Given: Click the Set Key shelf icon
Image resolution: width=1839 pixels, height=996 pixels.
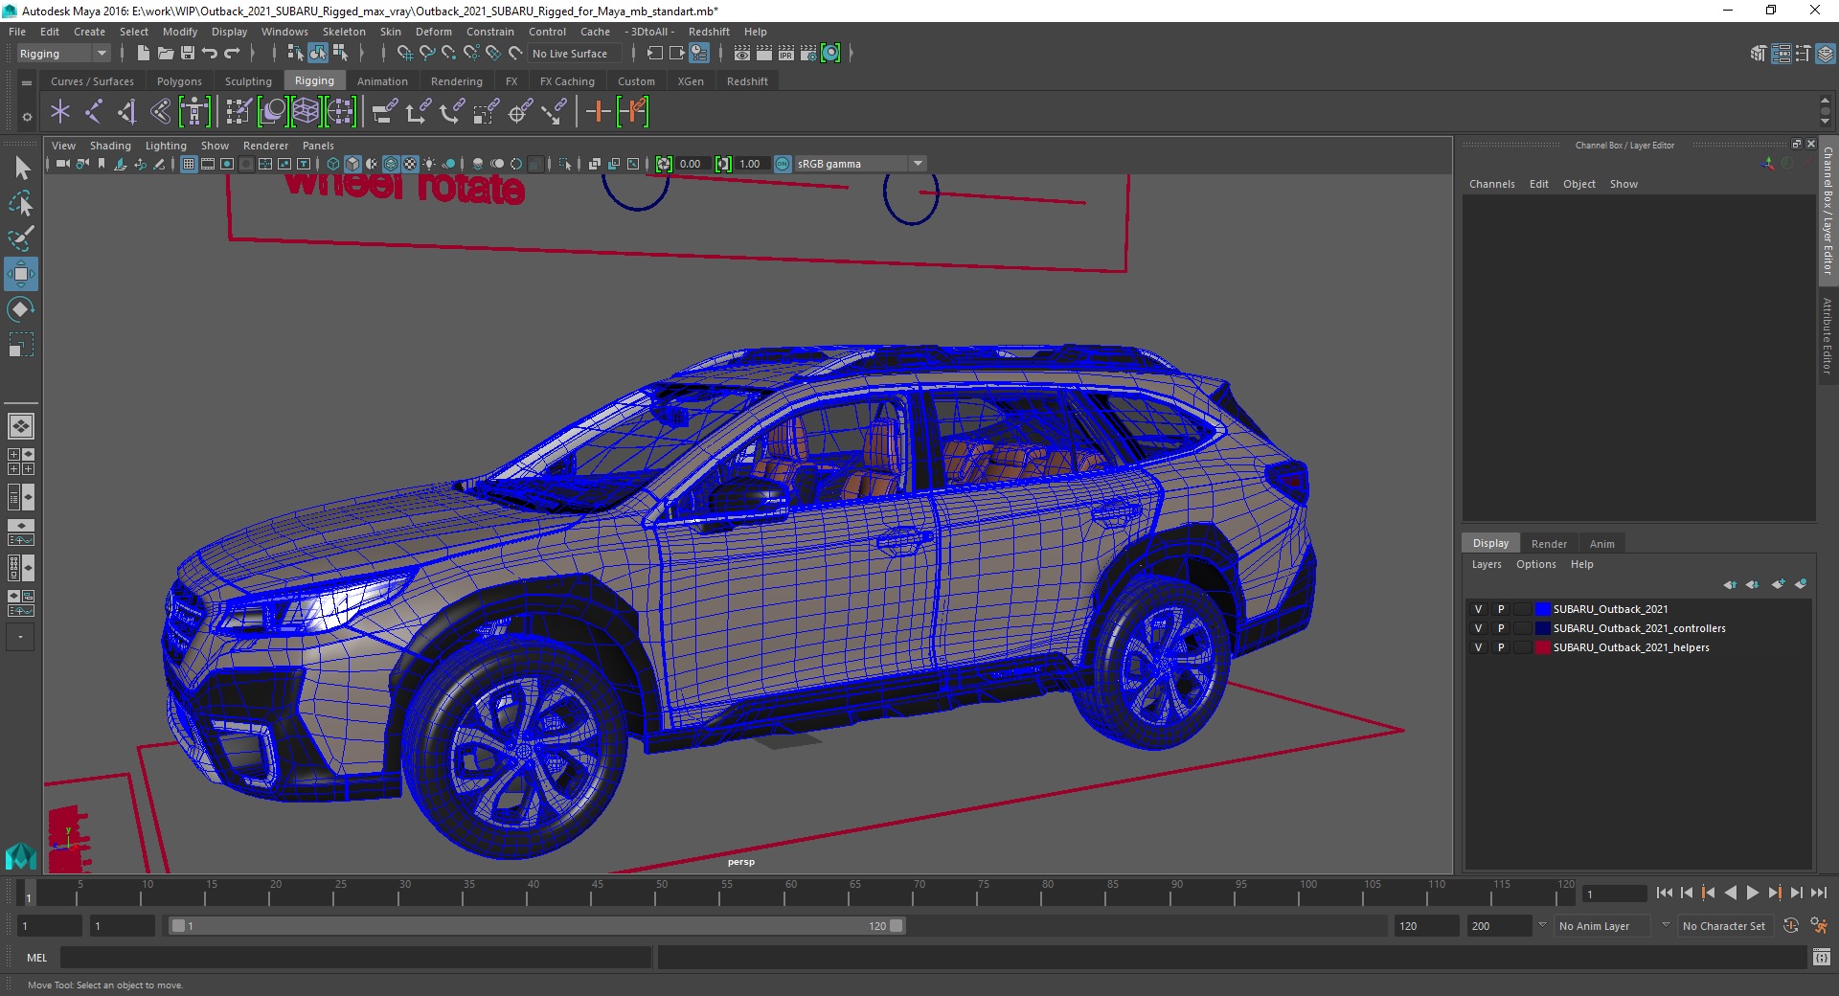Looking at the screenshot, I should pos(598,112).
